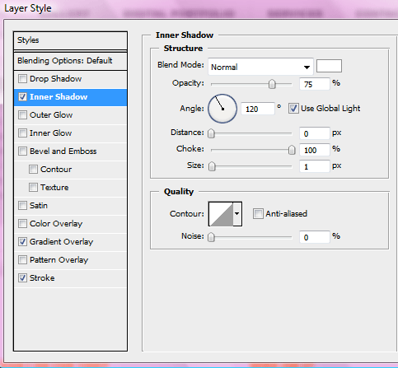Viewport: 398px width, 368px height.
Task: Open the contour picker dropdown arrow
Action: click(237, 214)
